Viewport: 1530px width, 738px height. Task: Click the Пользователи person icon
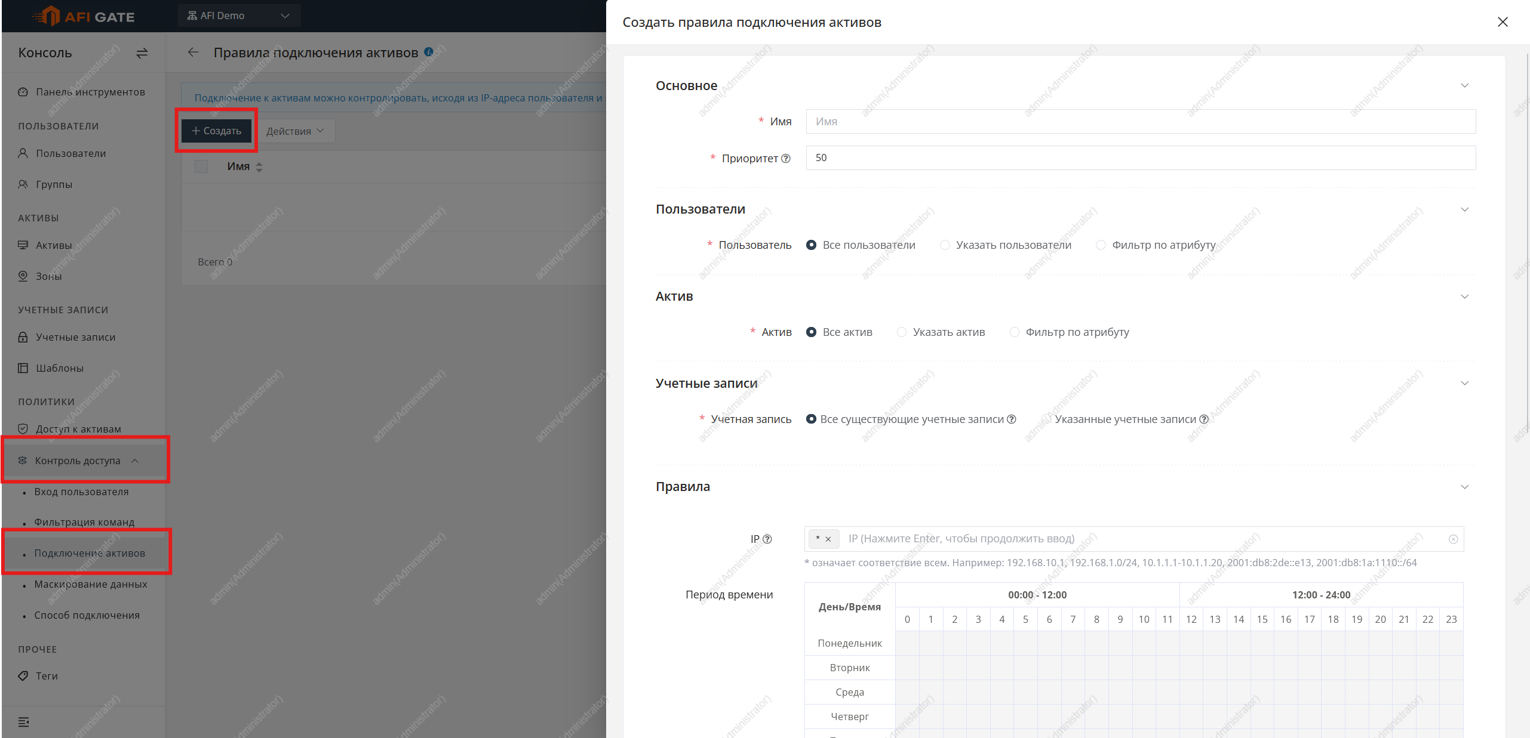(x=23, y=153)
